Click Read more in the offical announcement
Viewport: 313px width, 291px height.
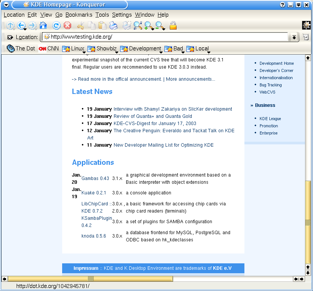(x=120, y=79)
